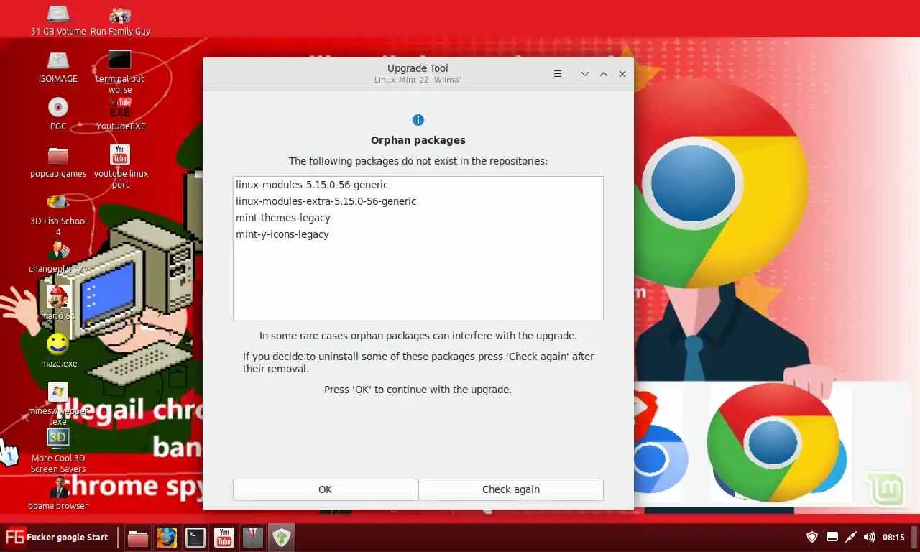Open the YoutubeEXE desktop icon
The image size is (920, 552).
coord(120,114)
